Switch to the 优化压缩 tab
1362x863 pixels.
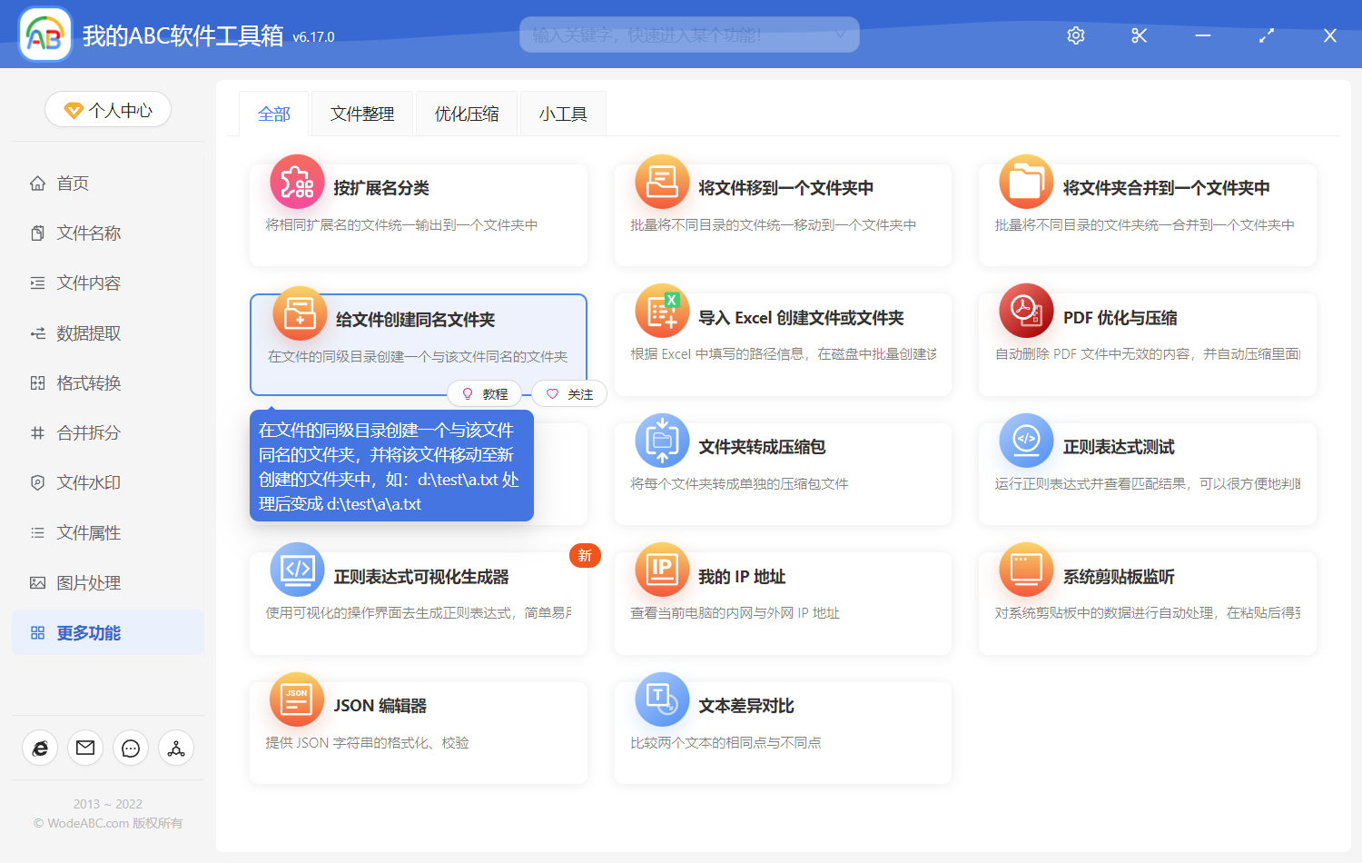[466, 113]
